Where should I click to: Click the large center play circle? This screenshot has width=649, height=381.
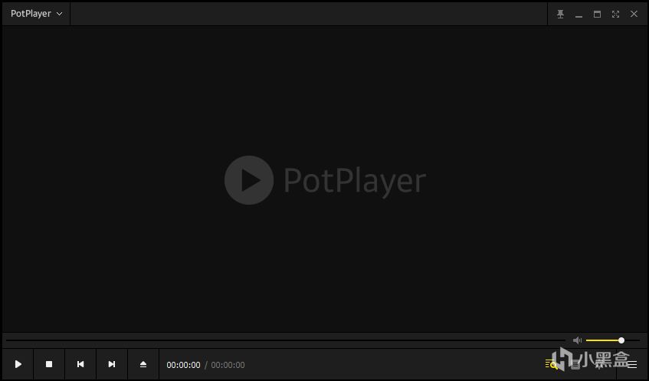[249, 180]
